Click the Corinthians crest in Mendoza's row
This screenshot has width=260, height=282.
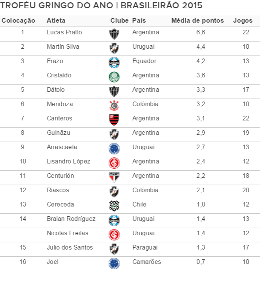pyautogui.click(x=114, y=105)
